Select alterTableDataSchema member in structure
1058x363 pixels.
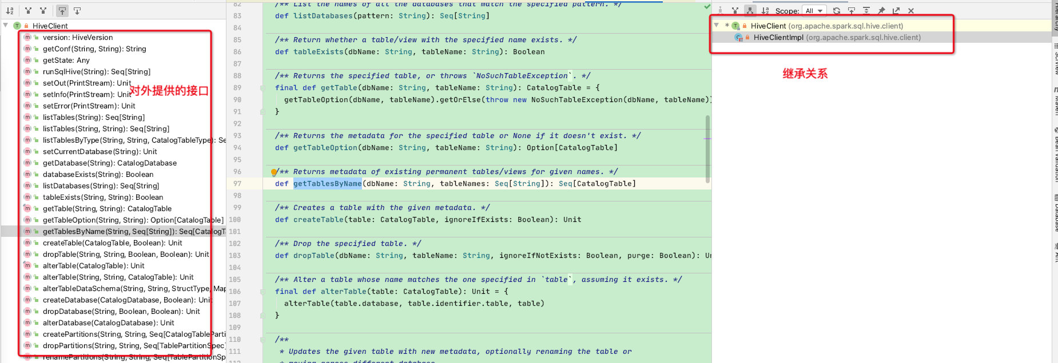tap(134, 288)
